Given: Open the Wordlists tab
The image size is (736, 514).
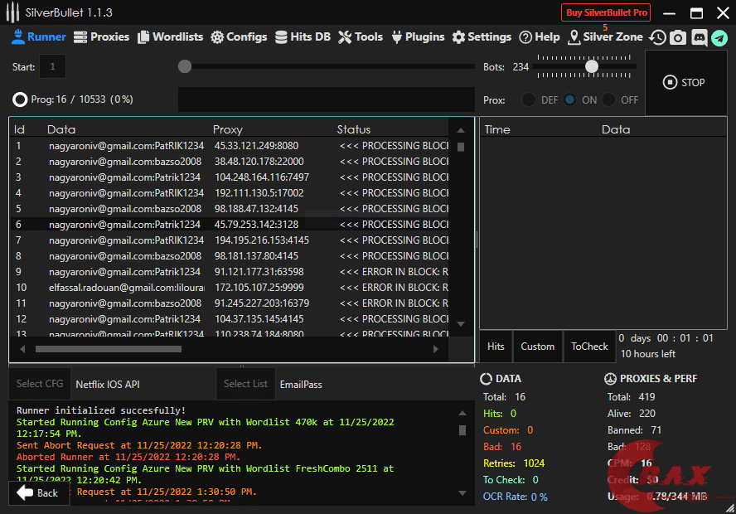Looking at the screenshot, I should 170,37.
